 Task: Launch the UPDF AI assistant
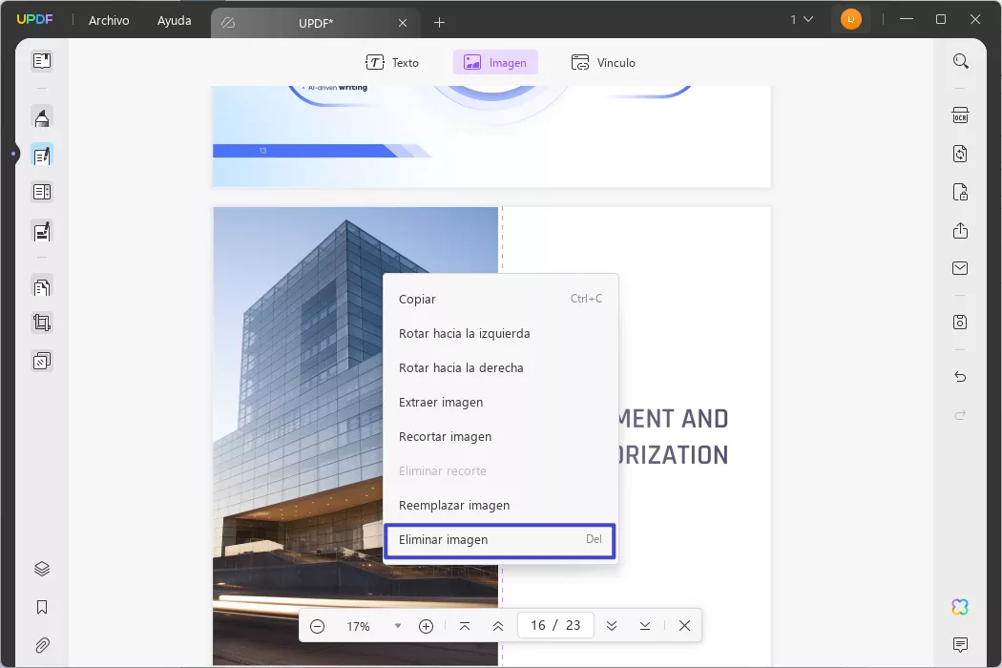pos(960,607)
